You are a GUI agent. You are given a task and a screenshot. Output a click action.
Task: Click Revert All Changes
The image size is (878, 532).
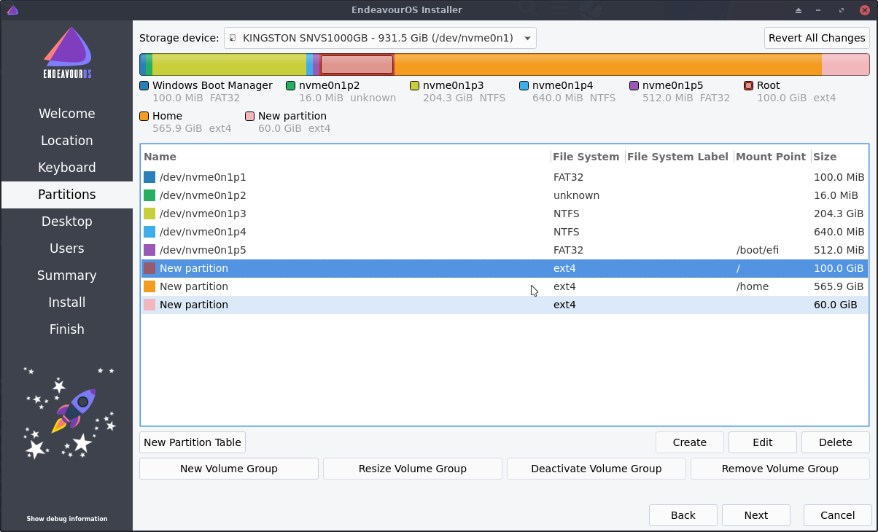coord(817,38)
